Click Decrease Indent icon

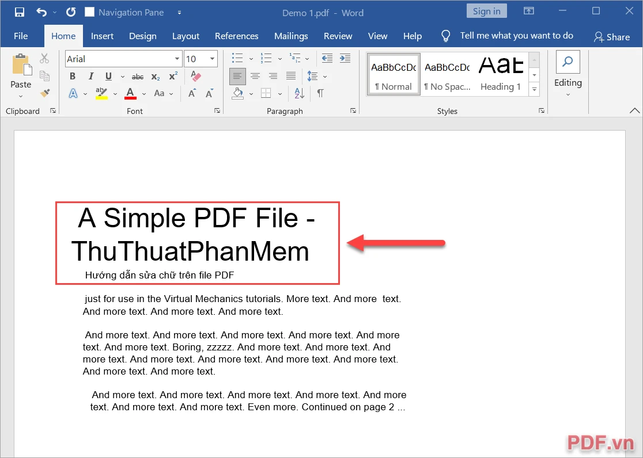327,58
